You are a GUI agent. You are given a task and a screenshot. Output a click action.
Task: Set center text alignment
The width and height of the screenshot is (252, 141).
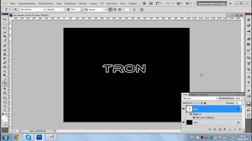pos(115,9)
